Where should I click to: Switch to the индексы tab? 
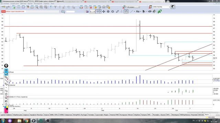[x=26, y=115]
